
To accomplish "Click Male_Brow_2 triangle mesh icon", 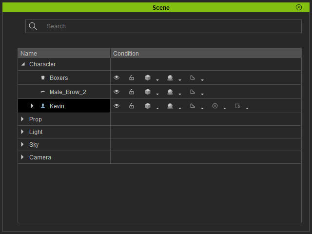I will coord(193,92).
